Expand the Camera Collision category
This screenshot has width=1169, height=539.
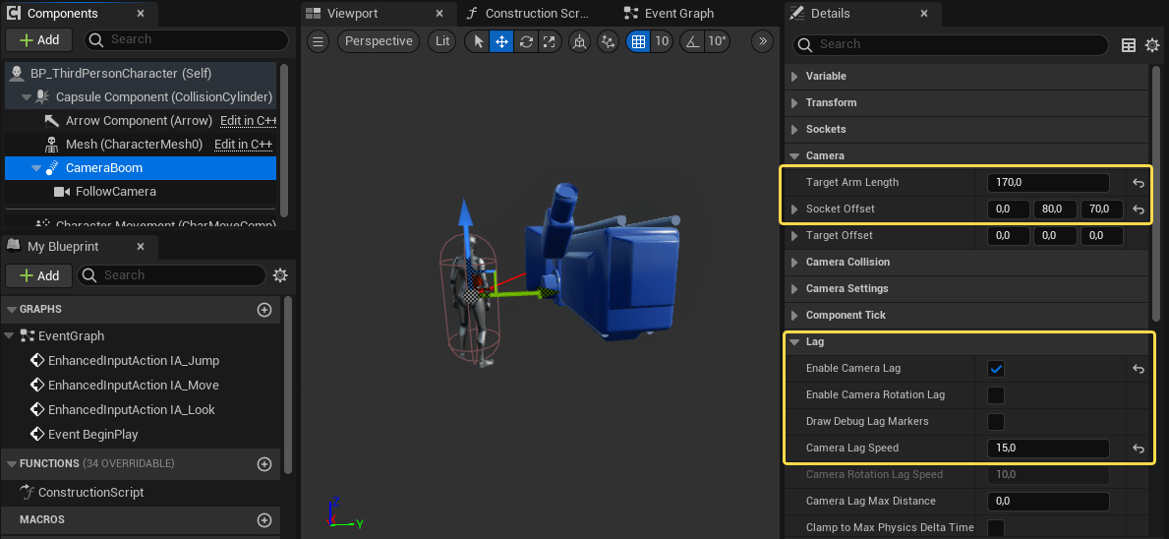pos(794,263)
